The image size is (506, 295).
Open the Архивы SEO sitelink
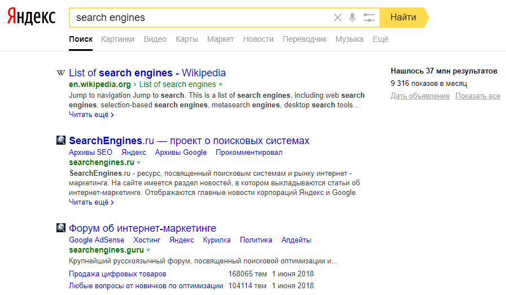(x=91, y=153)
